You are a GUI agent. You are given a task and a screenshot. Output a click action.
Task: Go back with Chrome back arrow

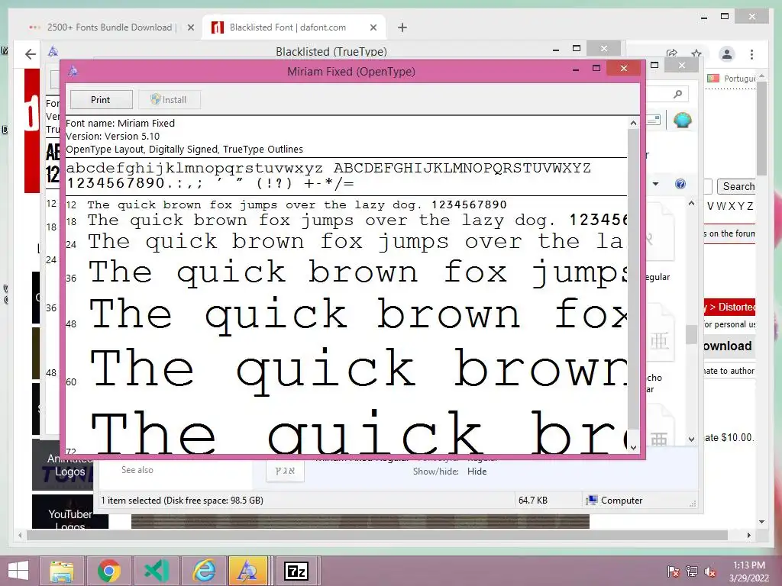(31, 54)
